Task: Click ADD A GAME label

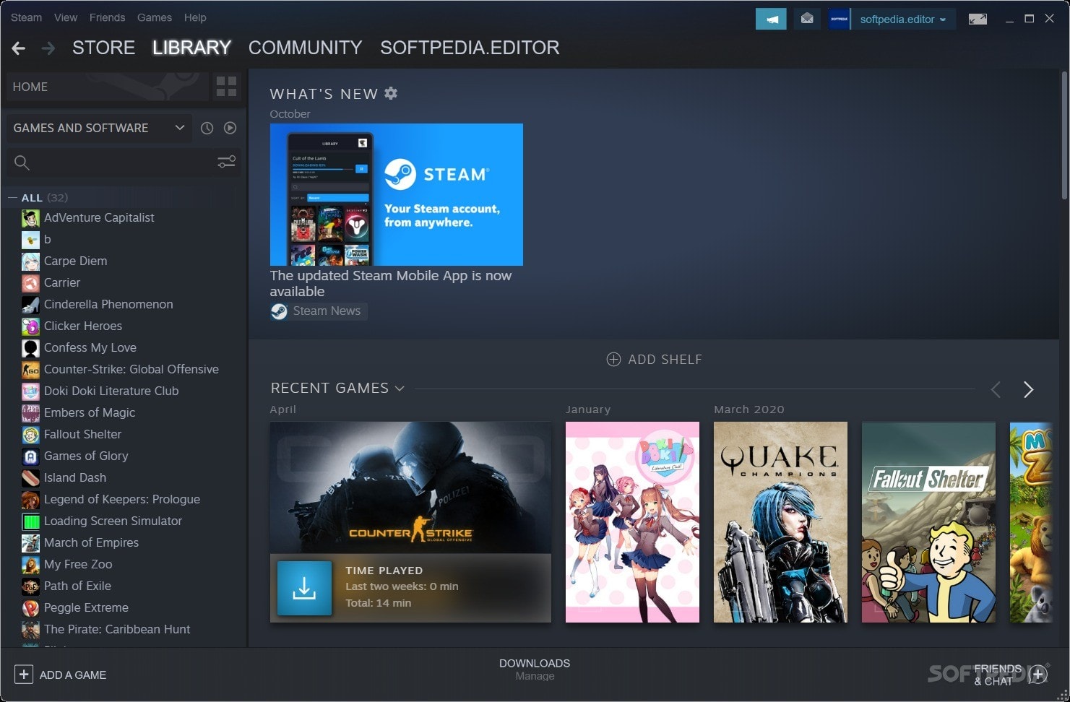Action: 73,675
